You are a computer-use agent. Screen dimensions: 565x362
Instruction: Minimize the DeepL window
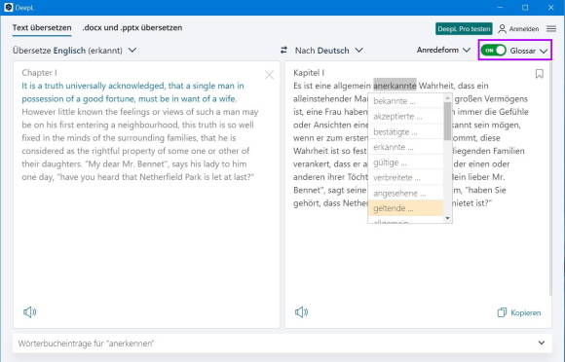point(500,7)
